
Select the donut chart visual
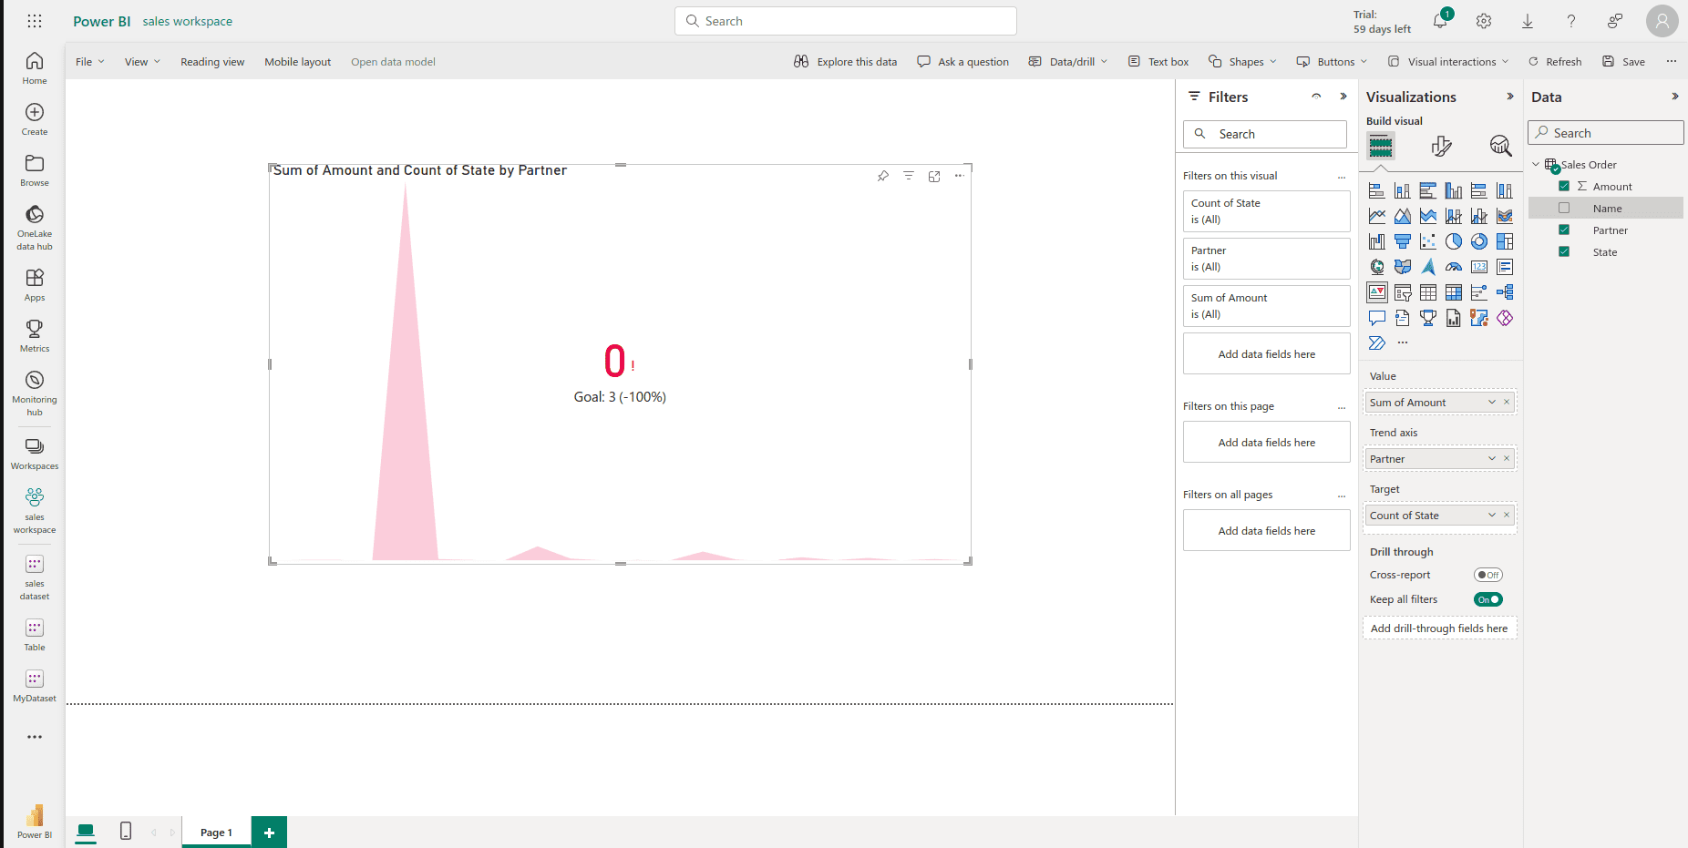[x=1479, y=241]
